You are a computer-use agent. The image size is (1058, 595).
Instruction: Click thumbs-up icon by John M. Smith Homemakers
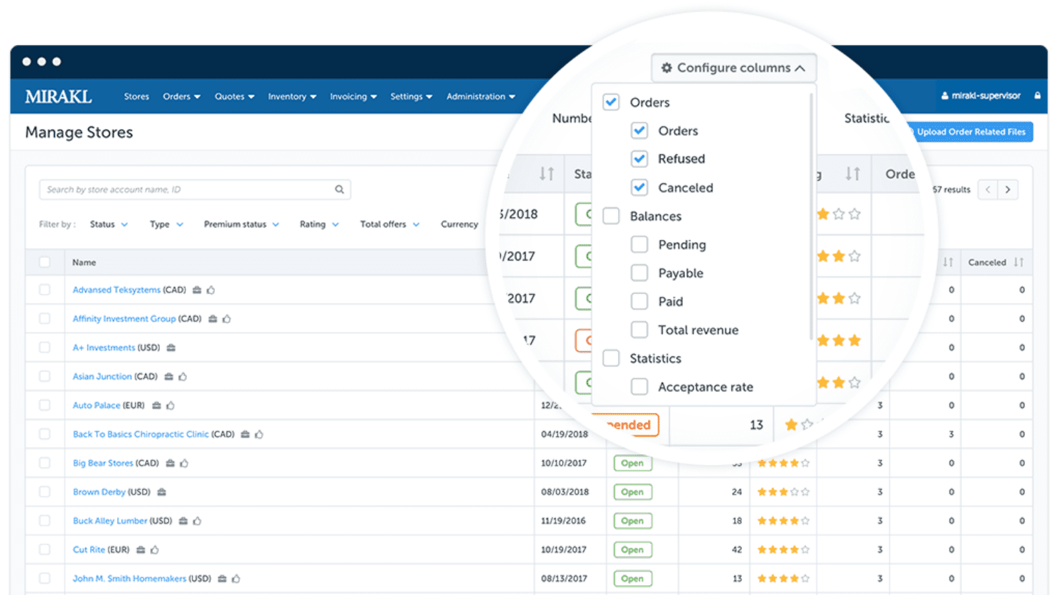pos(236,578)
